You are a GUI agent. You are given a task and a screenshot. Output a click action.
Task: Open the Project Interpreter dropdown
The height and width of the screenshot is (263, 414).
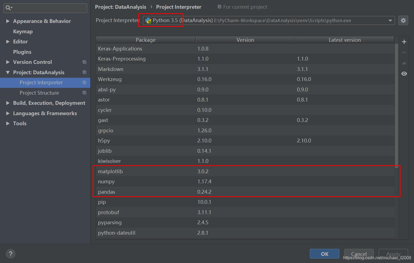[x=390, y=20]
